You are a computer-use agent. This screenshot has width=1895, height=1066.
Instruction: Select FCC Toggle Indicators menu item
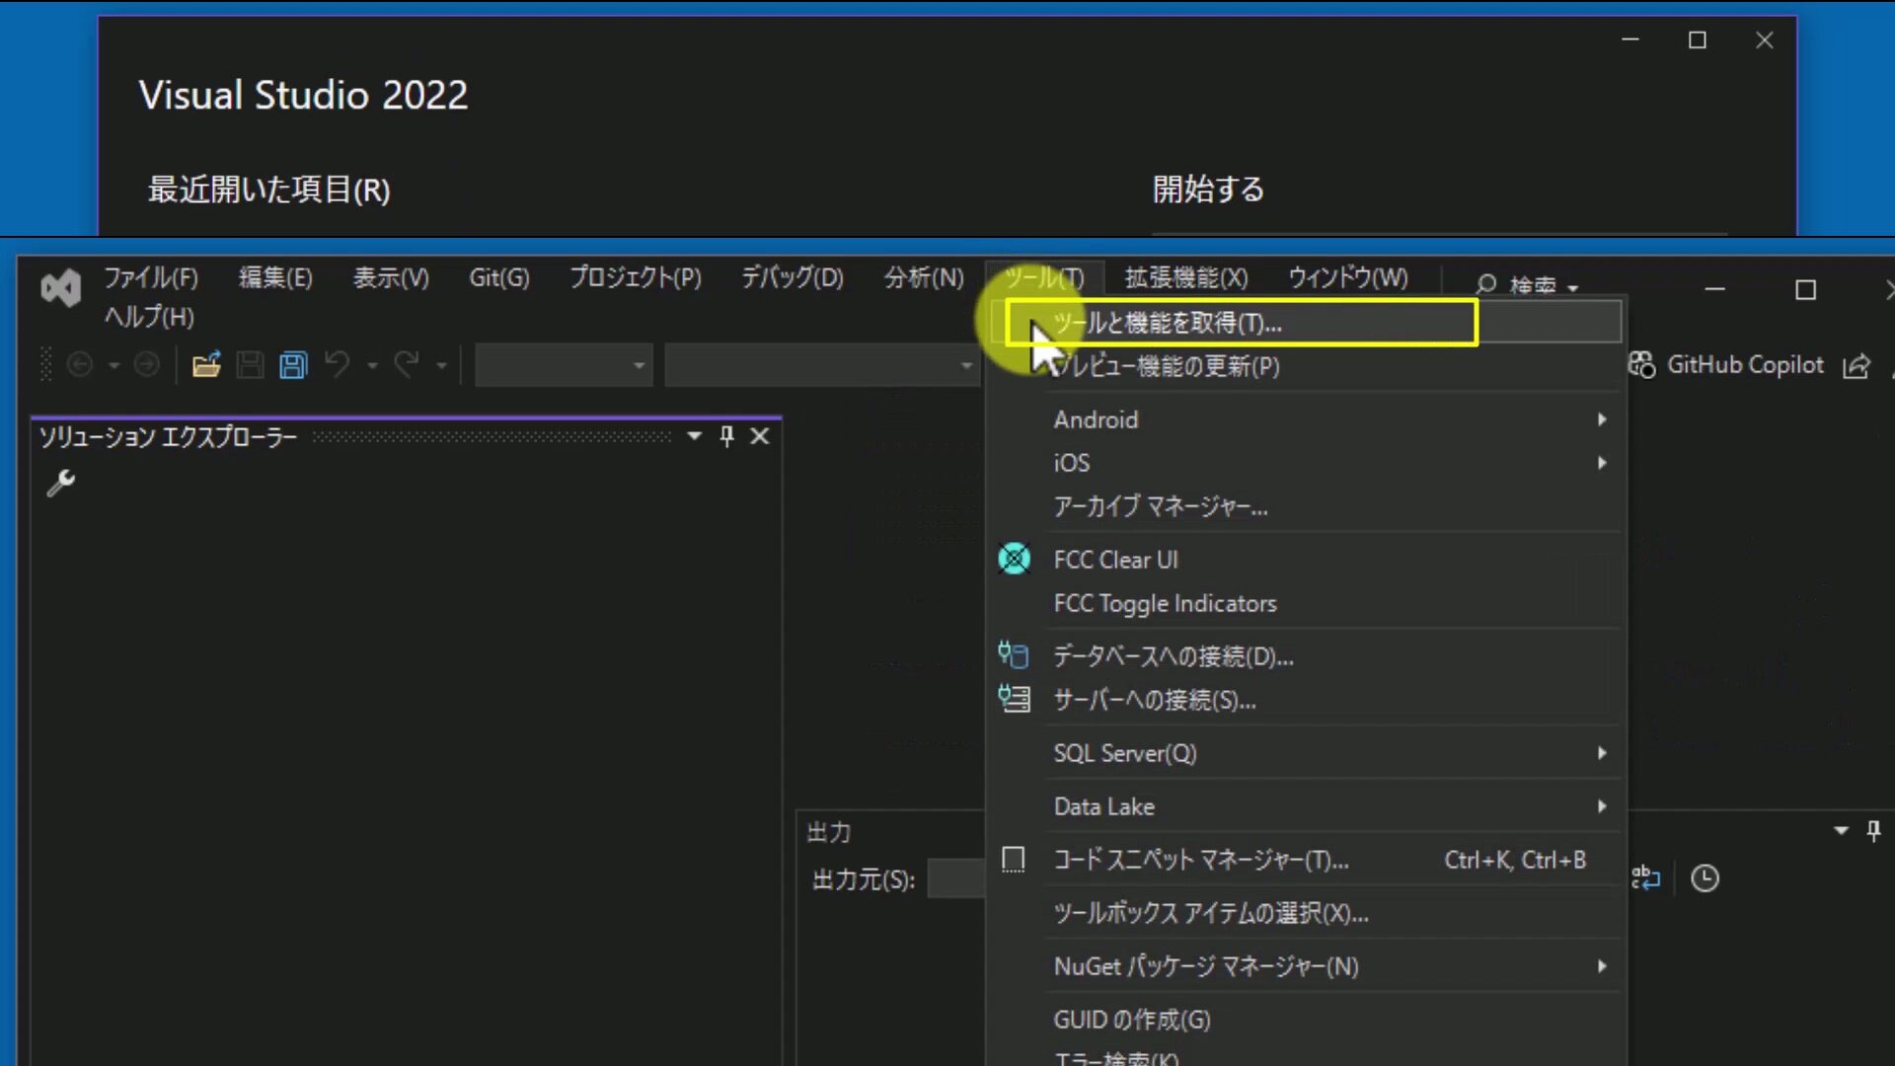point(1305,603)
